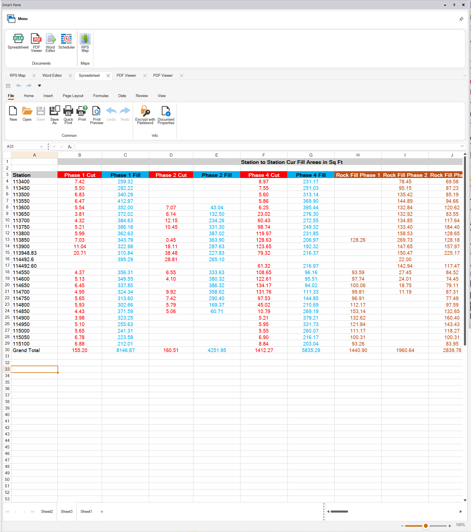Open the PDF Viewer document tool
This screenshot has width=471, height=532.
click(37, 43)
